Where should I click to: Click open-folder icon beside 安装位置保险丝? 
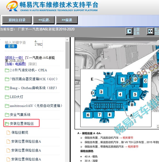point(7,123)
